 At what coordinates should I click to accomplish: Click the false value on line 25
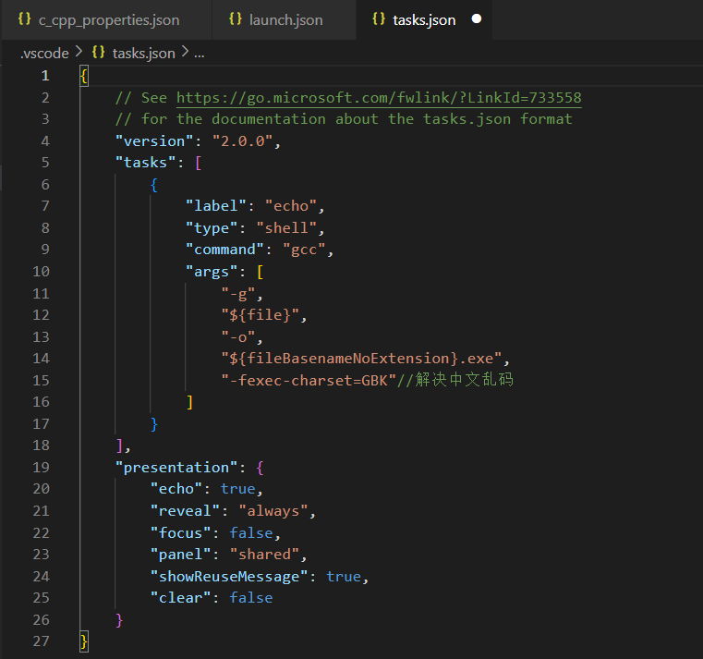pyautogui.click(x=251, y=598)
